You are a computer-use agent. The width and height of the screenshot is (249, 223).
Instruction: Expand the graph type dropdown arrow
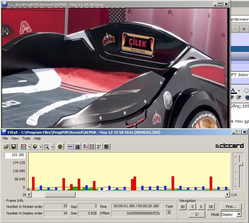[29, 147]
